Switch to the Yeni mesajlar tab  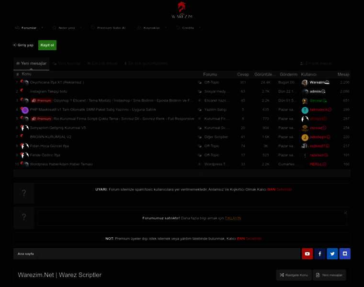[31, 64]
